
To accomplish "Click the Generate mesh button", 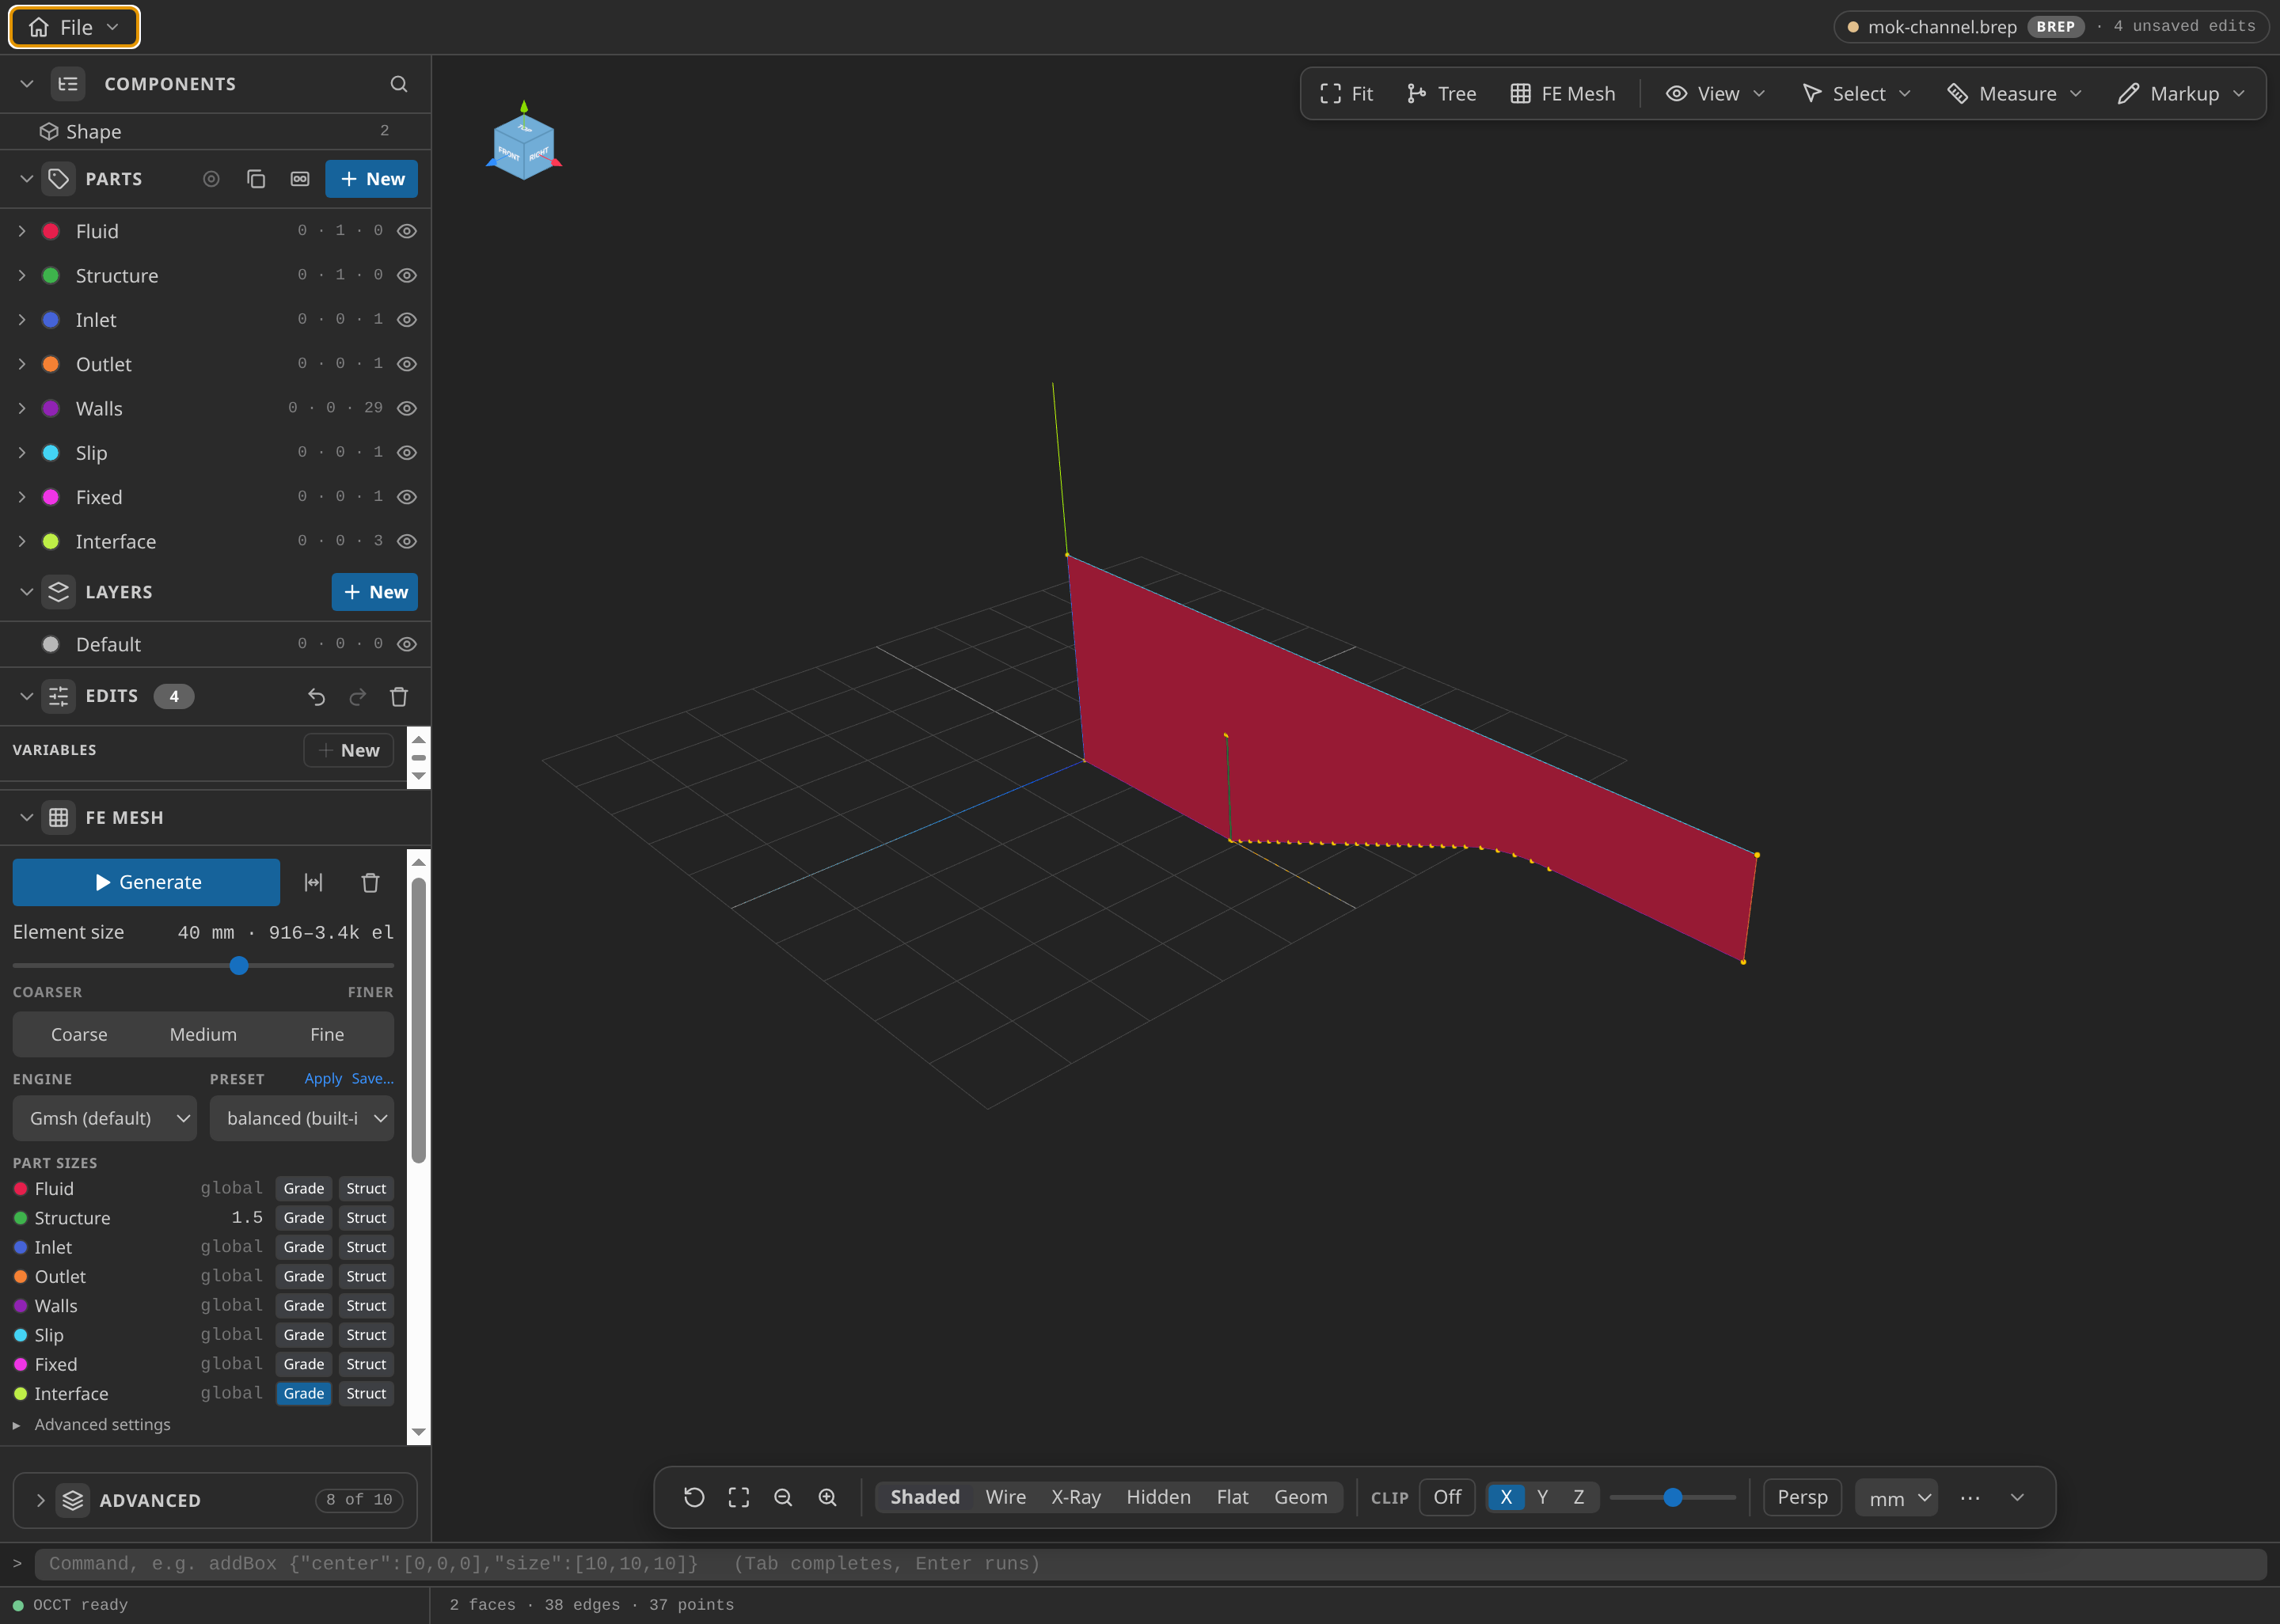I will click(x=146, y=882).
